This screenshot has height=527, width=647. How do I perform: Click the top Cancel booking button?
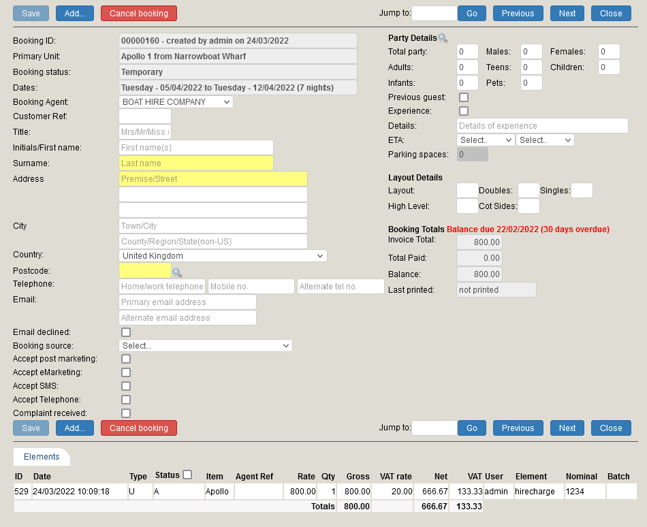tap(139, 14)
